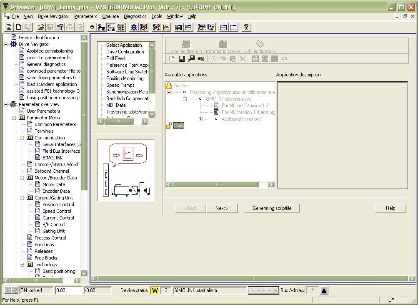418x305 pixels.
Task: Click the open padlock icon beside User
Action: [x=169, y=126]
